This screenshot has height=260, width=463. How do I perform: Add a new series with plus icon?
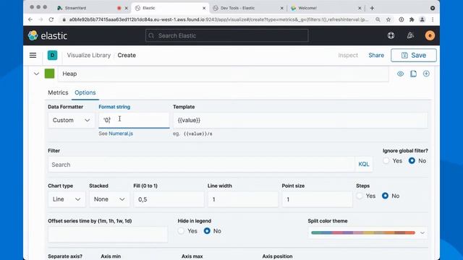pos(426,74)
